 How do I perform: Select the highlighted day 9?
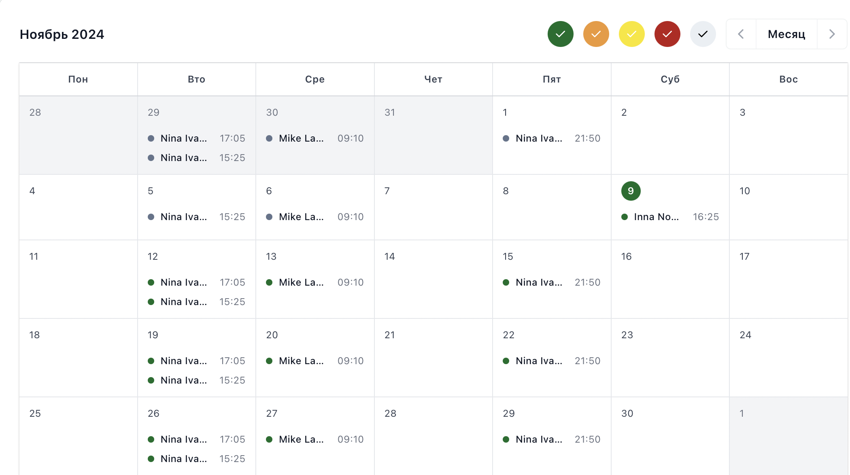(631, 191)
